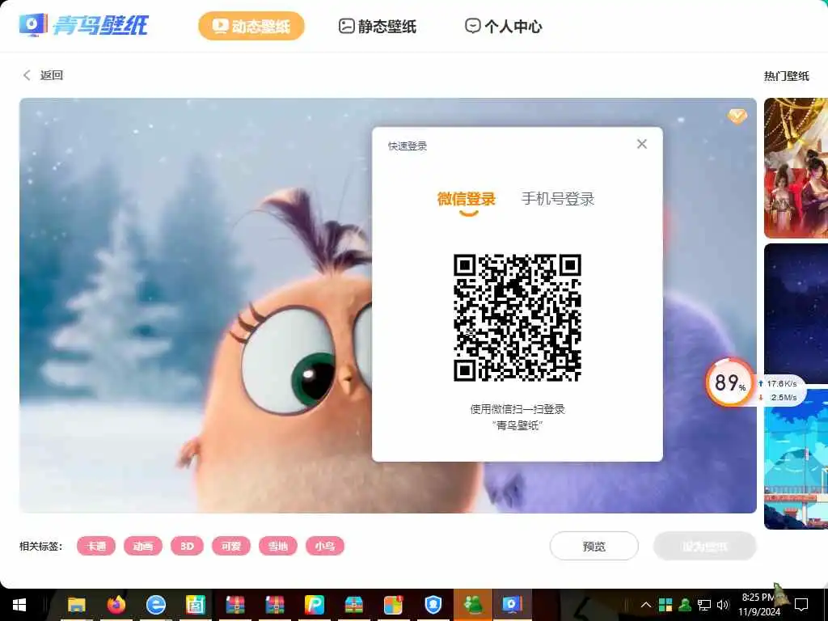Viewport: 828px width, 621px height.
Task: Switch to 青鸟壁纸 taskbar app icon
Action: tap(512, 605)
